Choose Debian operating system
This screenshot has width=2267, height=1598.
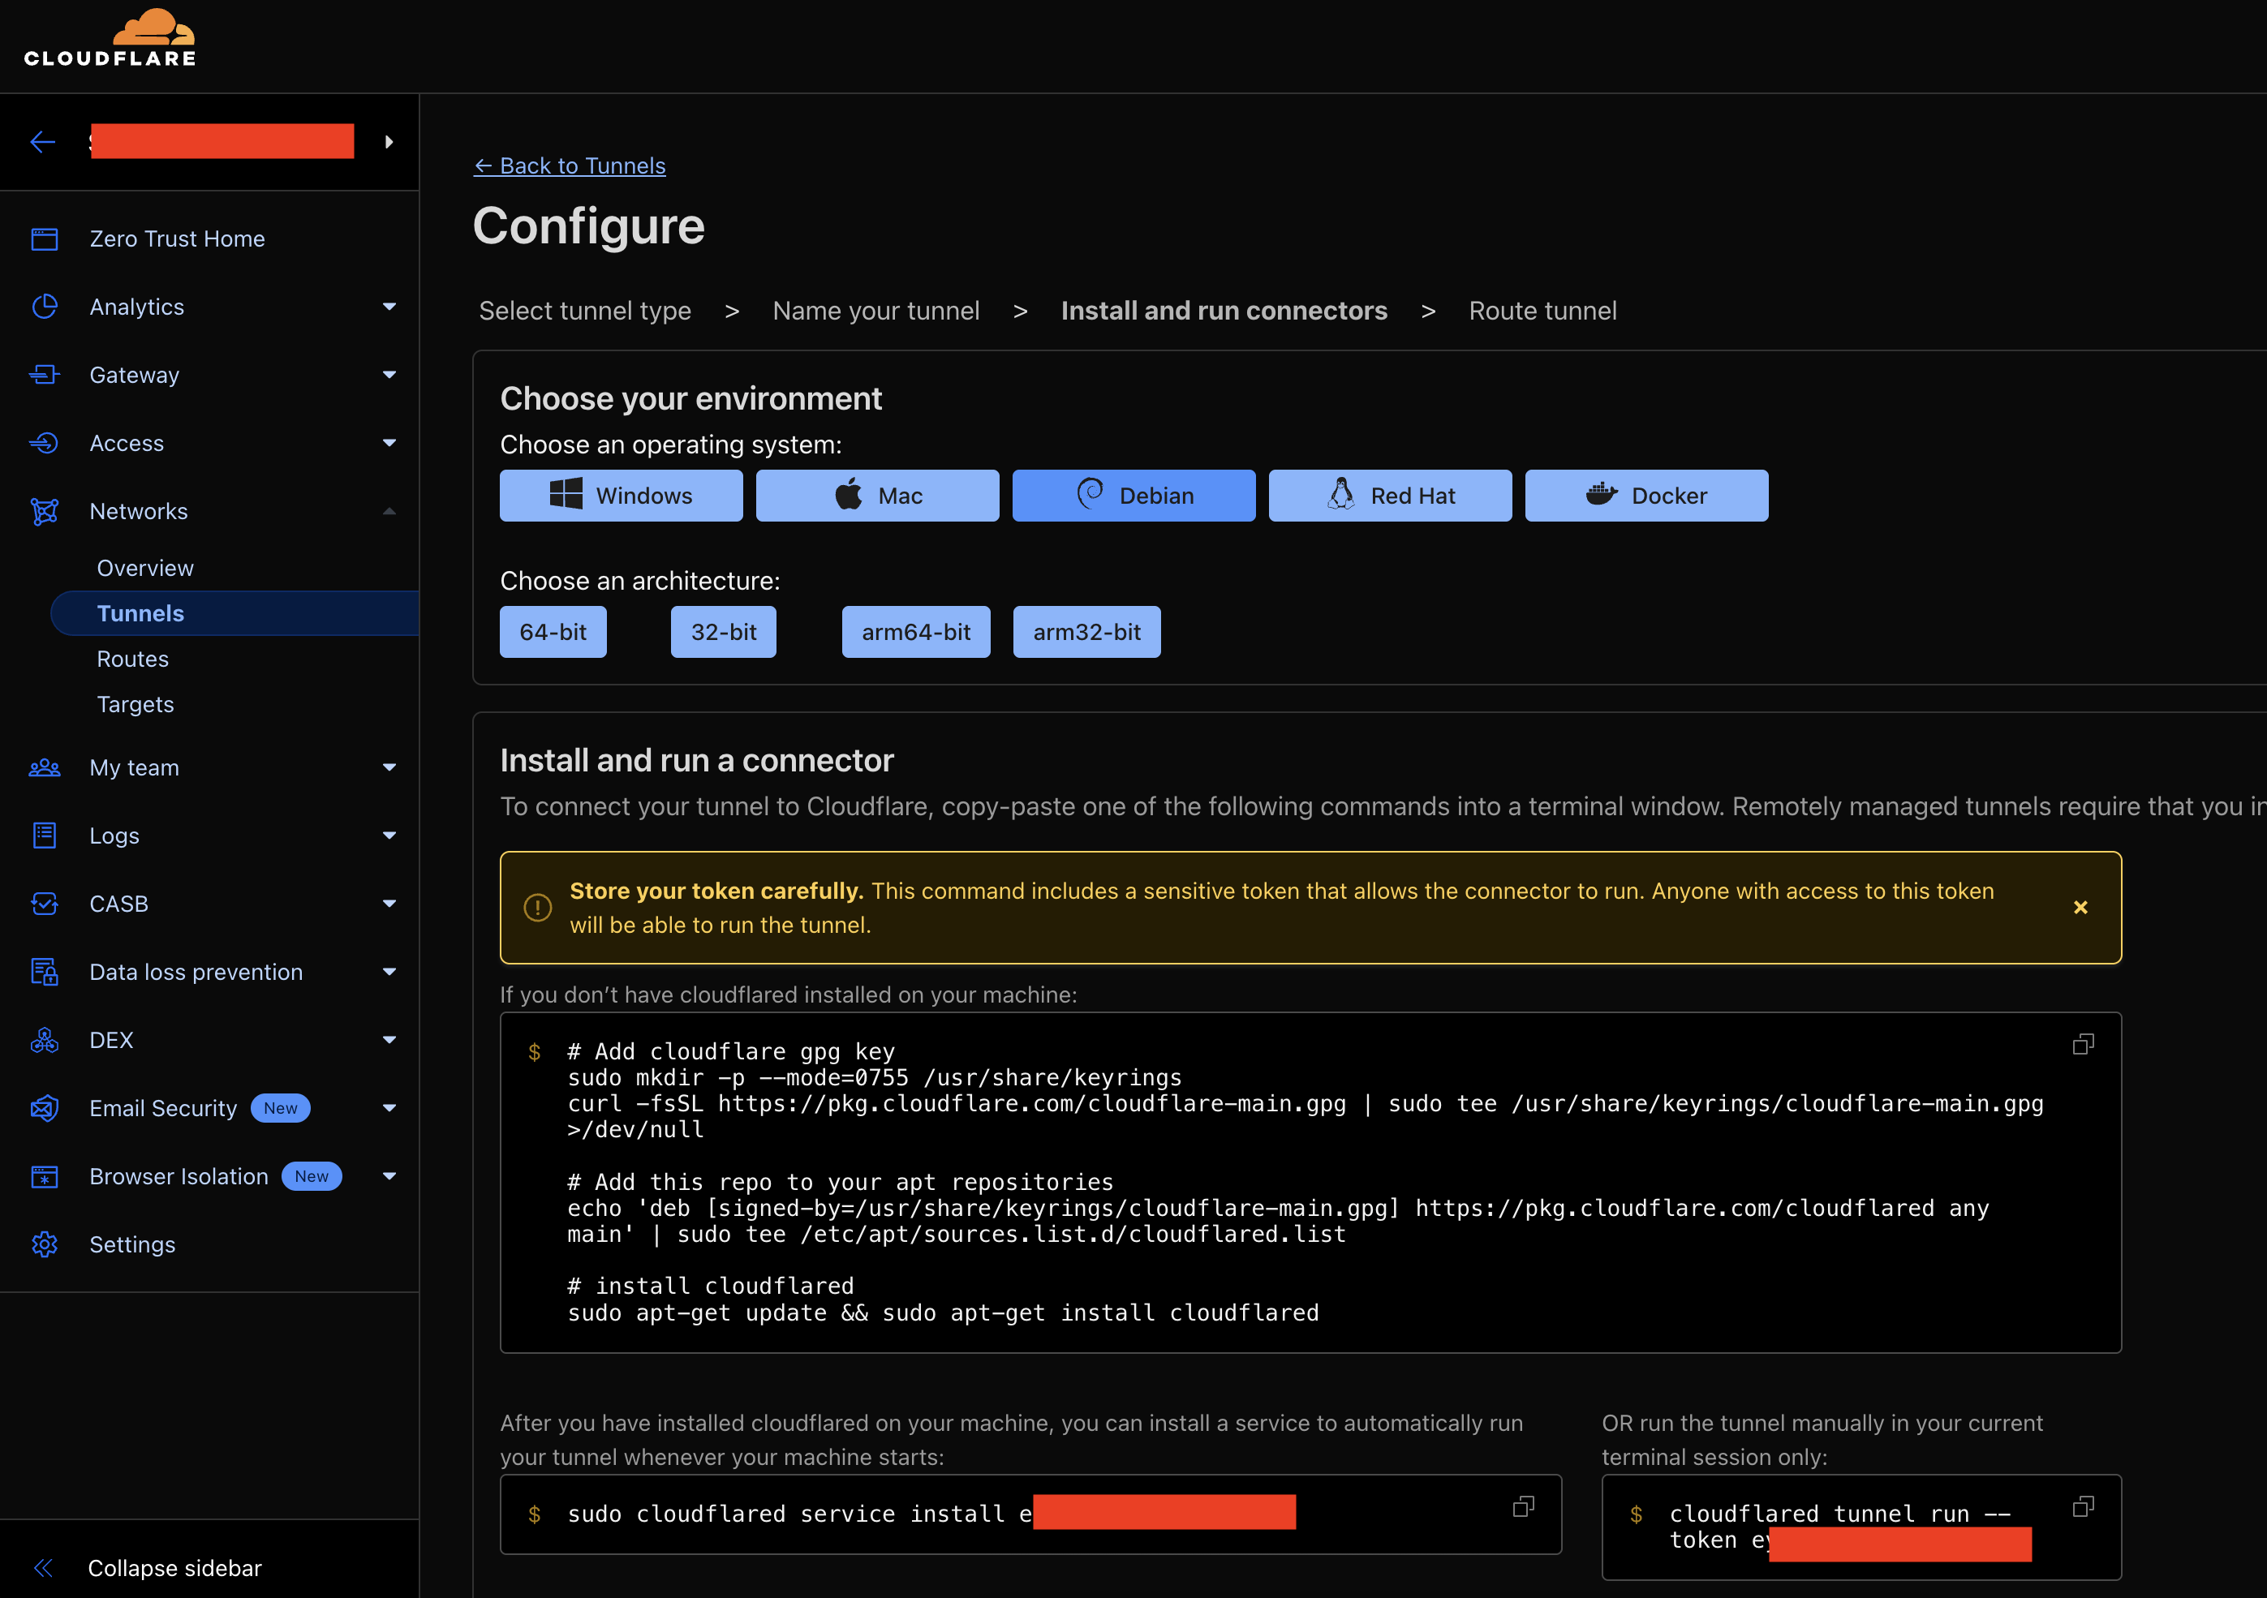1133,496
